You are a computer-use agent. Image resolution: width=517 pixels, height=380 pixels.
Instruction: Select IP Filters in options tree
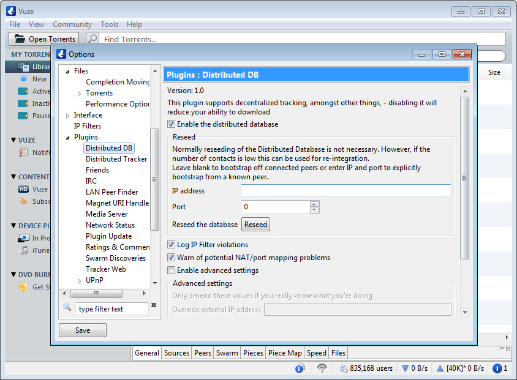point(88,126)
